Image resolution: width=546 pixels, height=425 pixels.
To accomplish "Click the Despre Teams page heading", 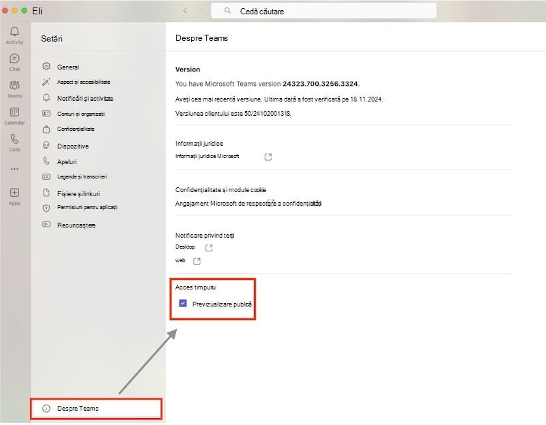I will click(x=201, y=38).
